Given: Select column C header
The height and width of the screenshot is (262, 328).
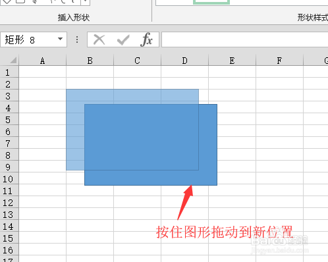Looking at the screenshot, I should tap(137, 61).
